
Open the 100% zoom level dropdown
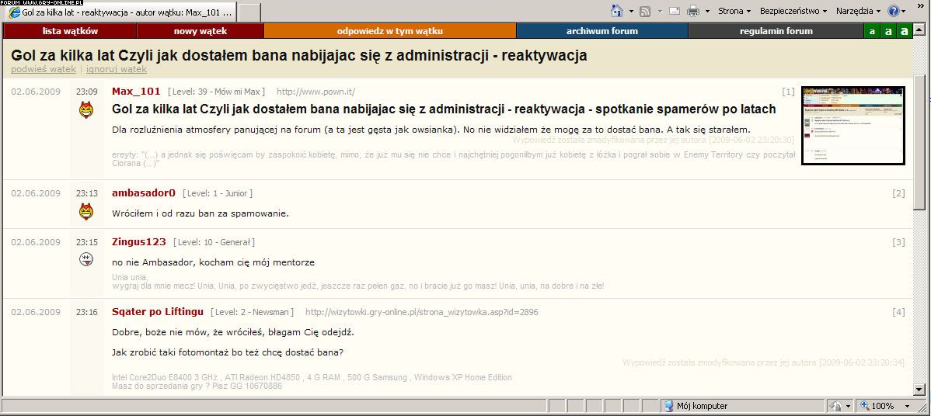(x=907, y=406)
